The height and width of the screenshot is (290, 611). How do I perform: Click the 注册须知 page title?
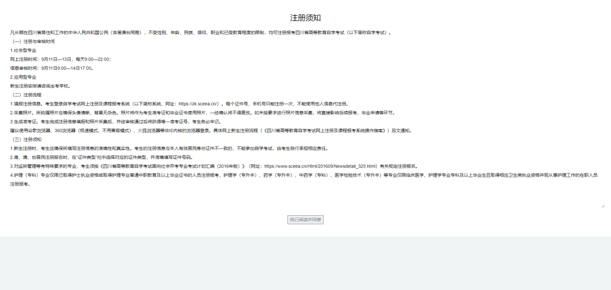(305, 18)
